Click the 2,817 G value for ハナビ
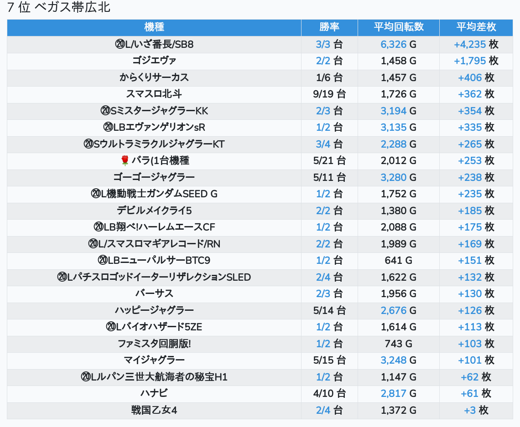This screenshot has height=427, width=520. coord(399,394)
